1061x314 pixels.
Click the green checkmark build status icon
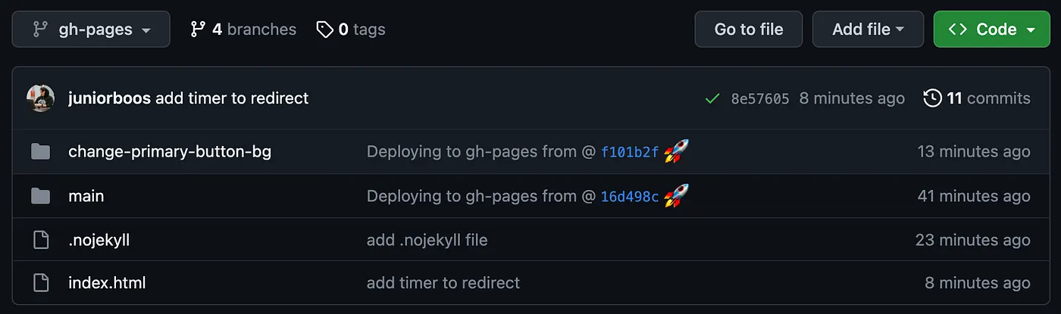(x=712, y=98)
